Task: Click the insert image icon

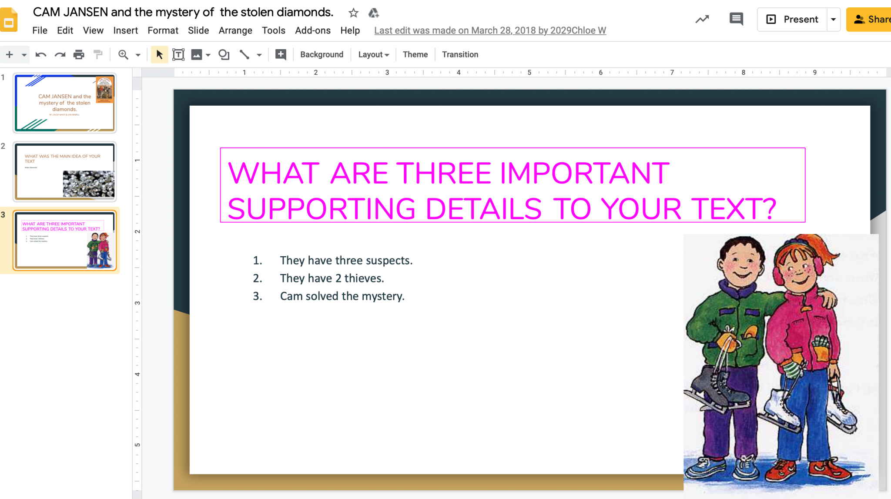Action: [197, 54]
